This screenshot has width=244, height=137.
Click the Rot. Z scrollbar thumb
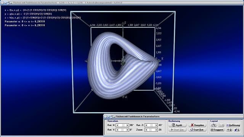(x=151, y=125)
